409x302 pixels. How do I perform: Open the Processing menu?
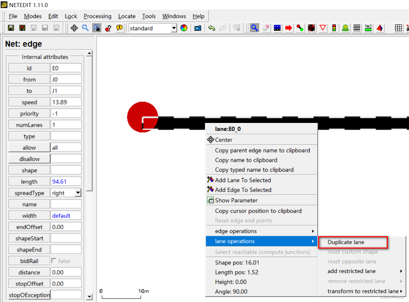pyautogui.click(x=97, y=16)
